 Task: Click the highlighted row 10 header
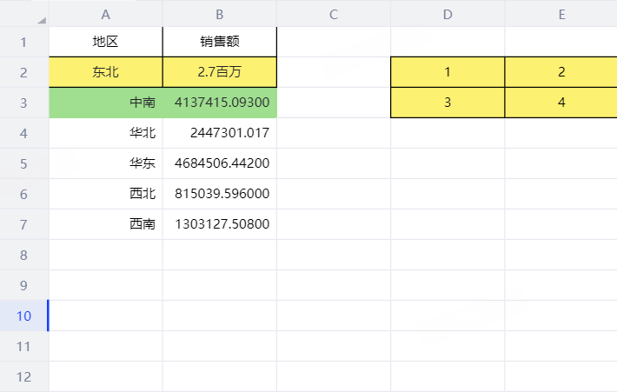(23, 316)
